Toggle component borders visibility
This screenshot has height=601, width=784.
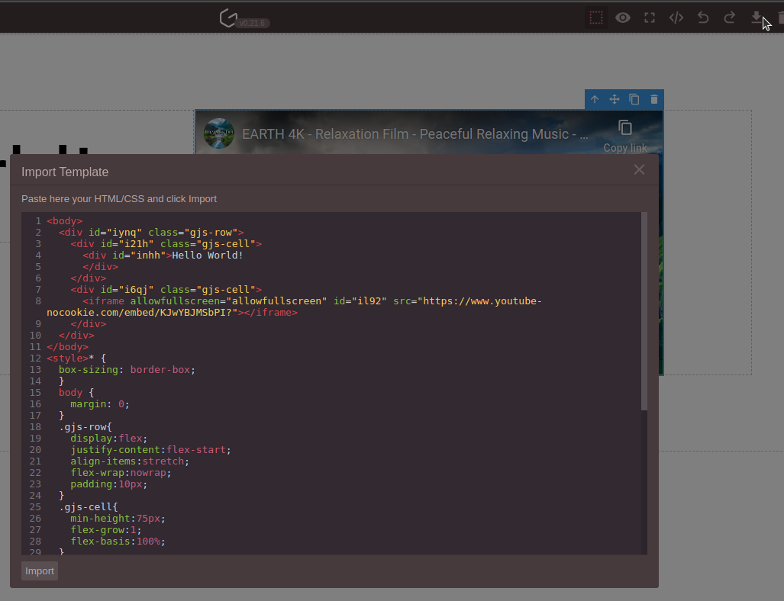(x=595, y=17)
